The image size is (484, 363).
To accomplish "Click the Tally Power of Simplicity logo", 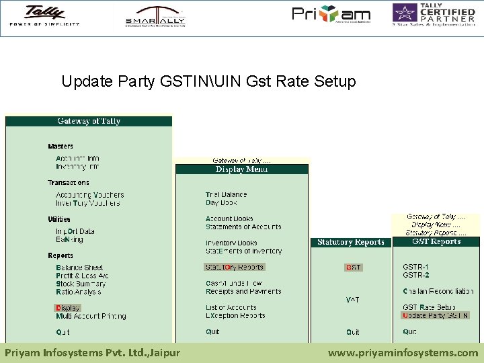I will point(44,16).
